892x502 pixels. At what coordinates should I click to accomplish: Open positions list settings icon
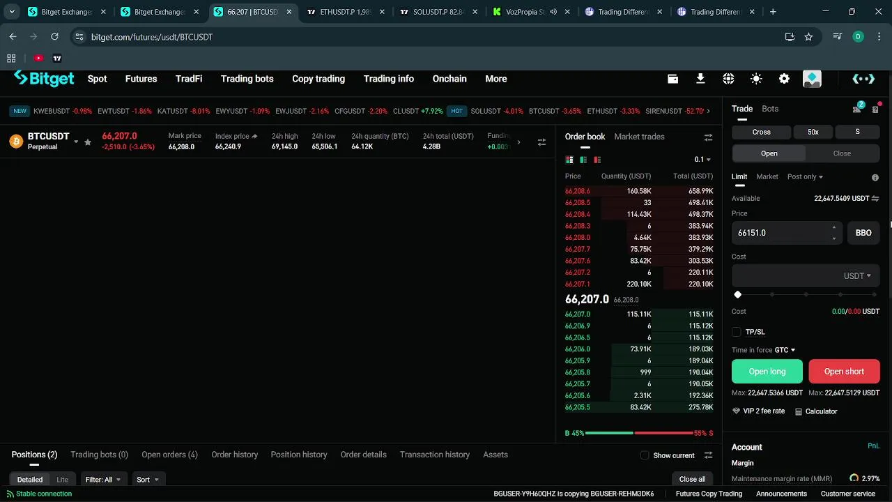pos(708,455)
